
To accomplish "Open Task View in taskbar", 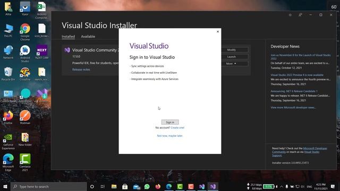I will tap(103, 186).
